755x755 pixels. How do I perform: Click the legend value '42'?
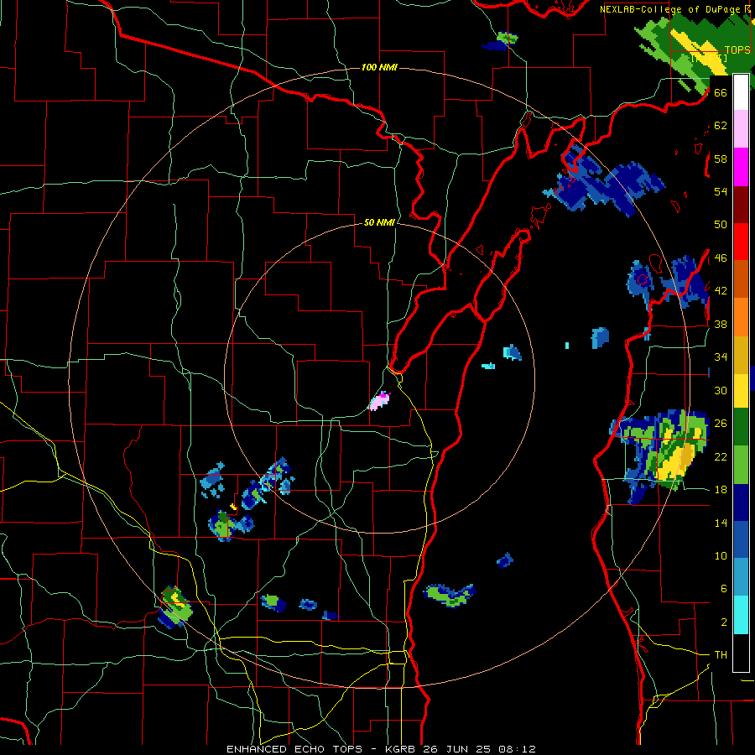721,291
